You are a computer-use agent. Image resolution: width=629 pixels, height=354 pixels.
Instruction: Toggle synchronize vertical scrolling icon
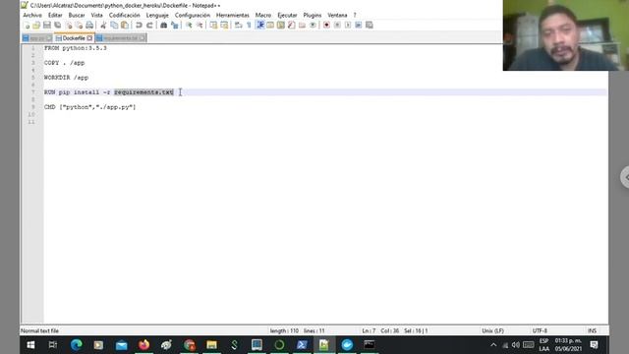[x=213, y=26]
